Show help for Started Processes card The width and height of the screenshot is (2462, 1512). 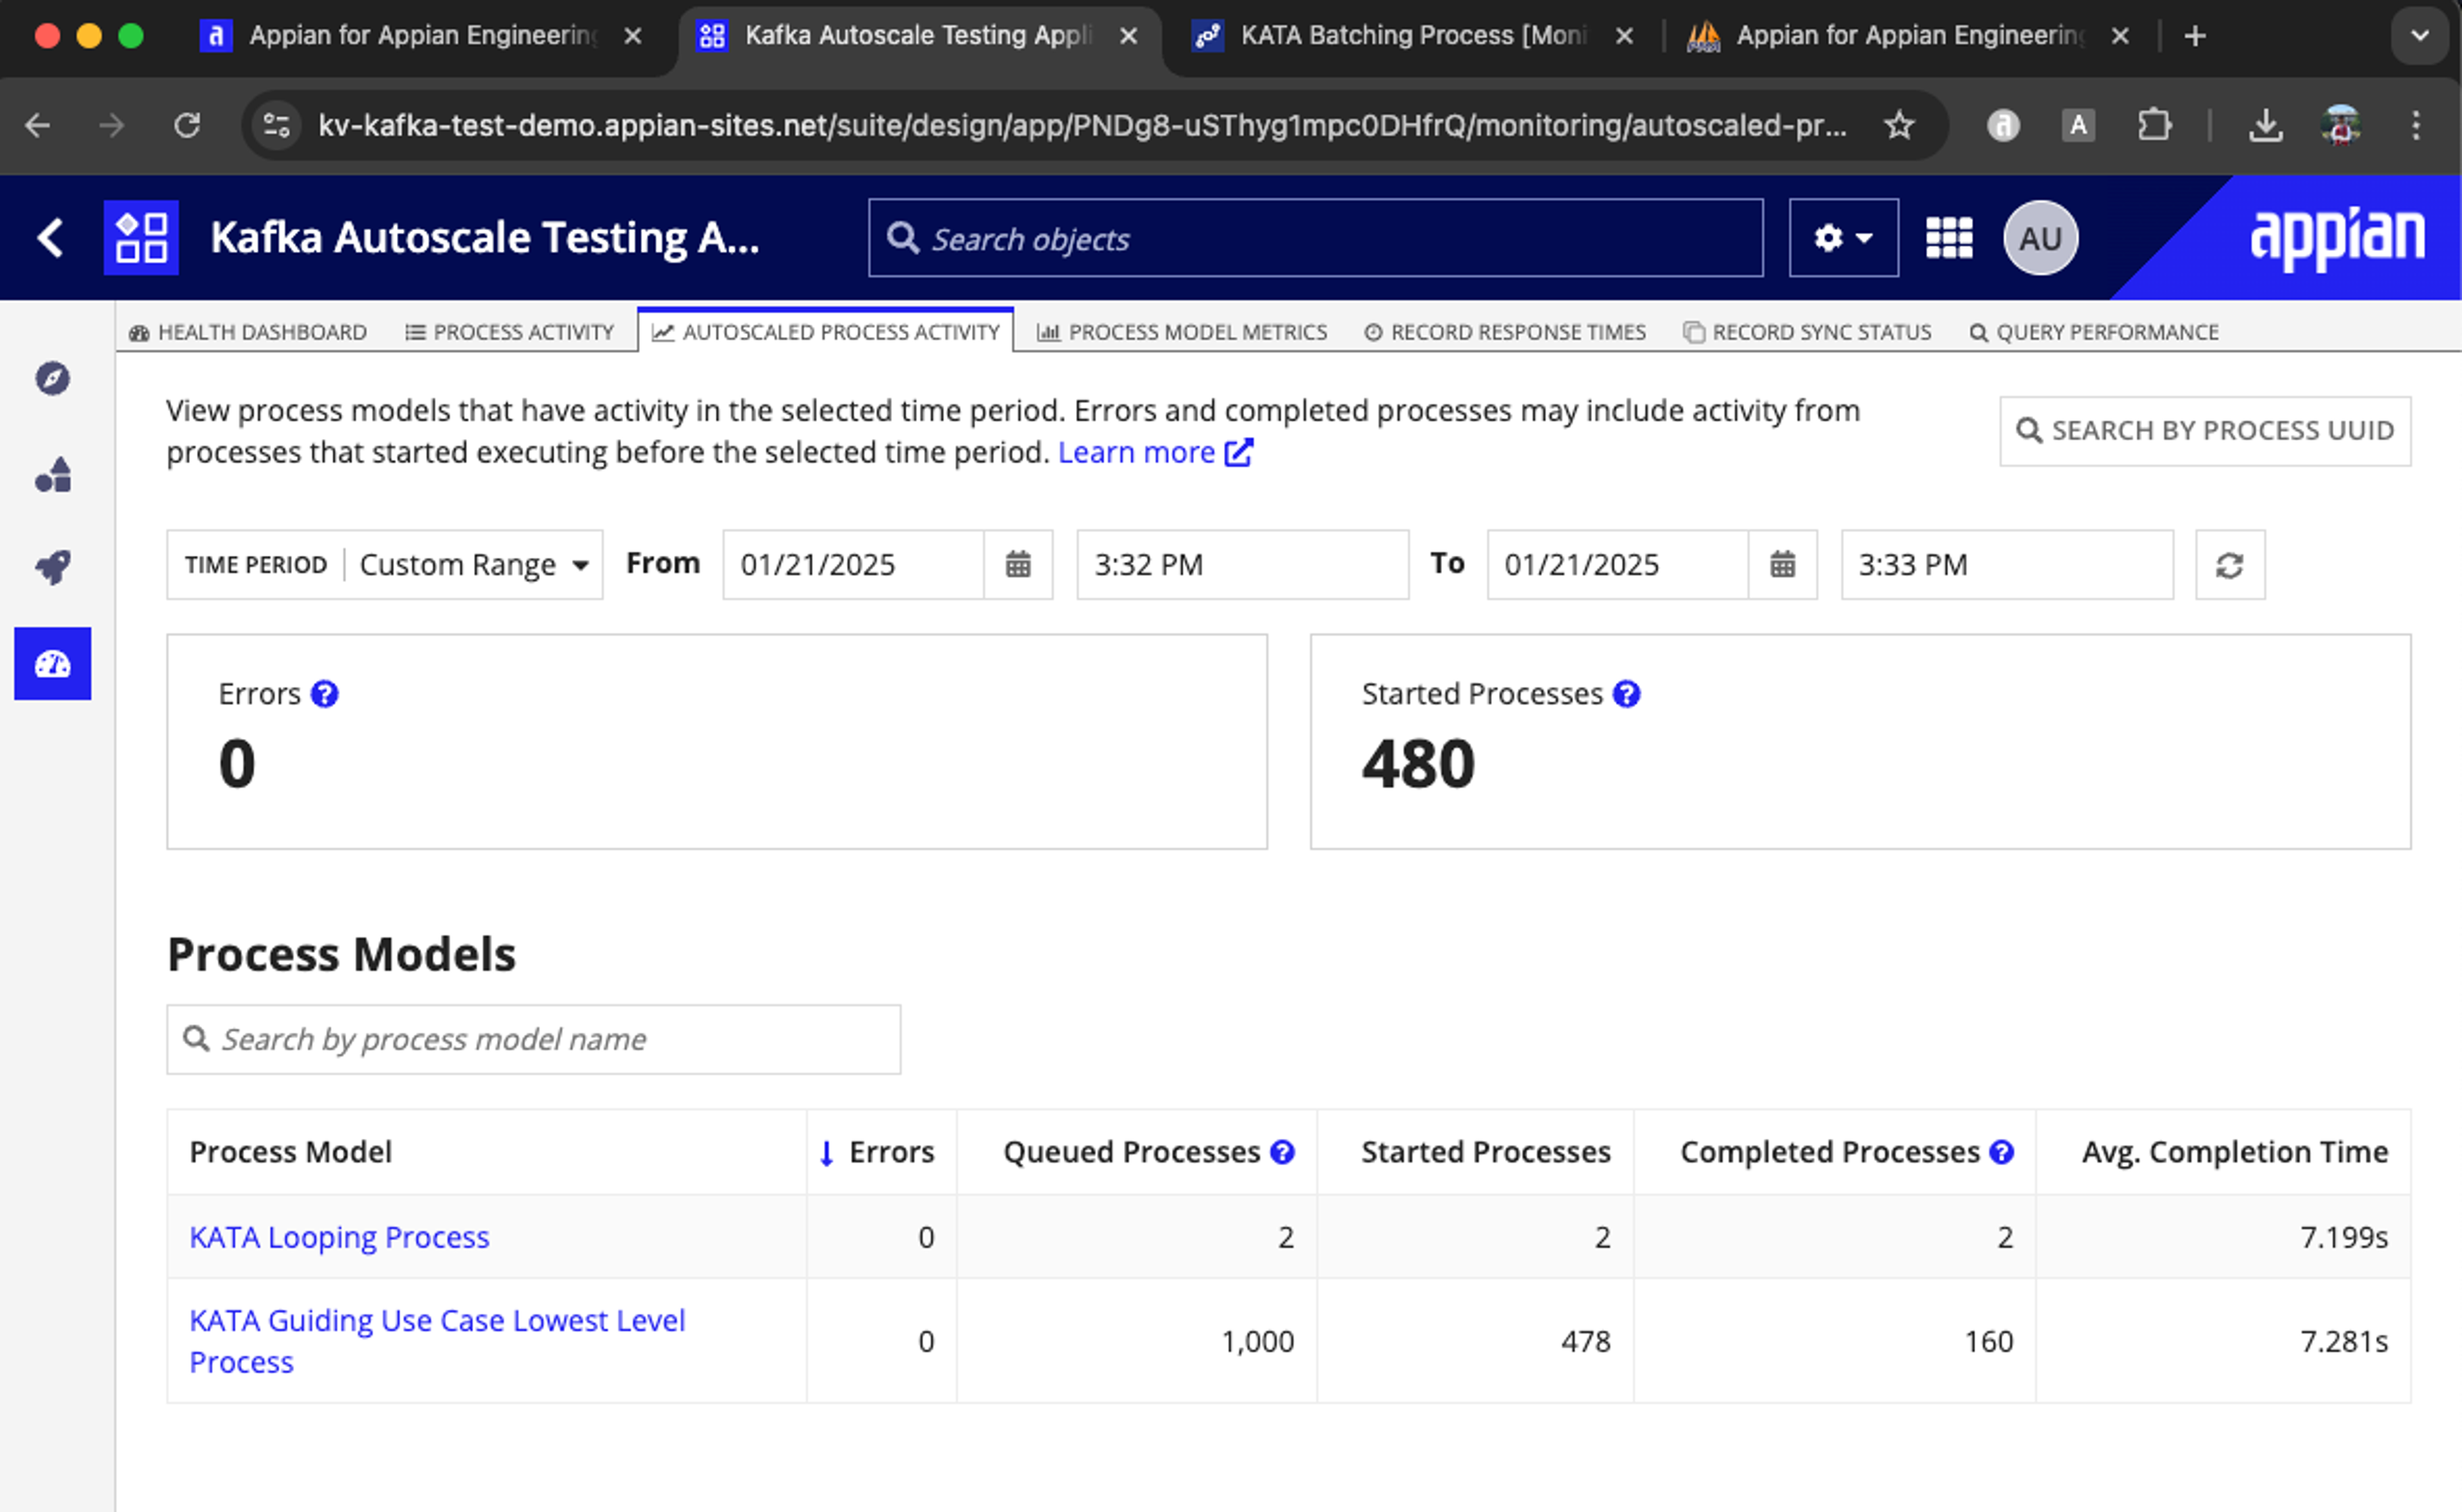(x=1626, y=694)
